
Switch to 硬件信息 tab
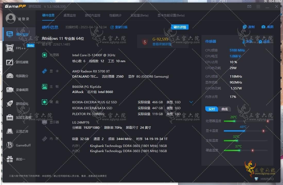point(48,15)
